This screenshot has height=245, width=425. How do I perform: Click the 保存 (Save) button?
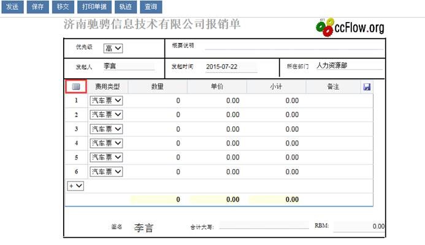click(x=37, y=7)
